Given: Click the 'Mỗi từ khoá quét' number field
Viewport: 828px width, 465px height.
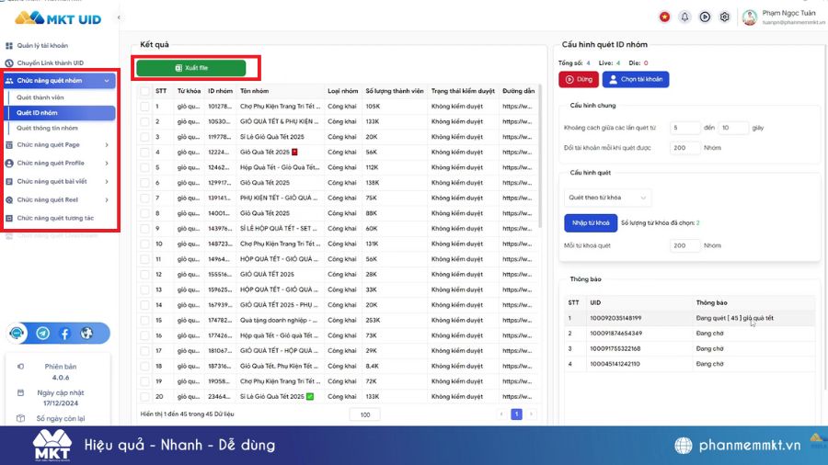Looking at the screenshot, I should click(x=685, y=245).
